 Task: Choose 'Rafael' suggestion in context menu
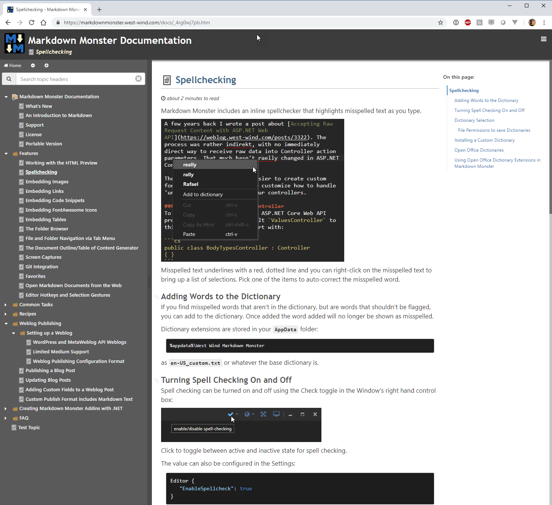(x=215, y=184)
